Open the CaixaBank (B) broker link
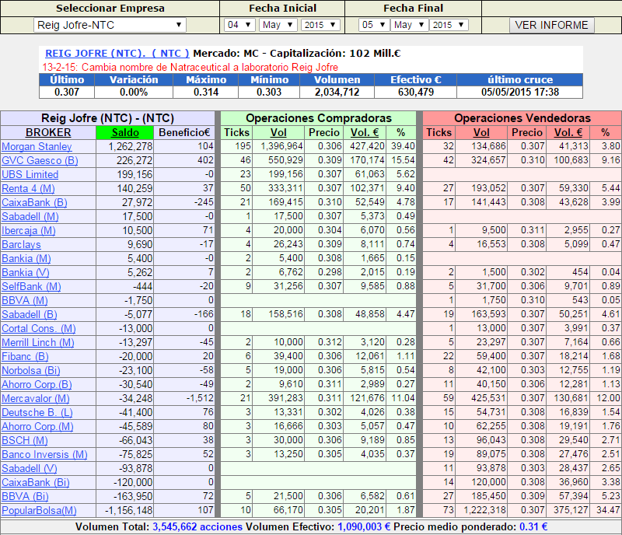Viewport: 622px width, 535px height. point(34,202)
